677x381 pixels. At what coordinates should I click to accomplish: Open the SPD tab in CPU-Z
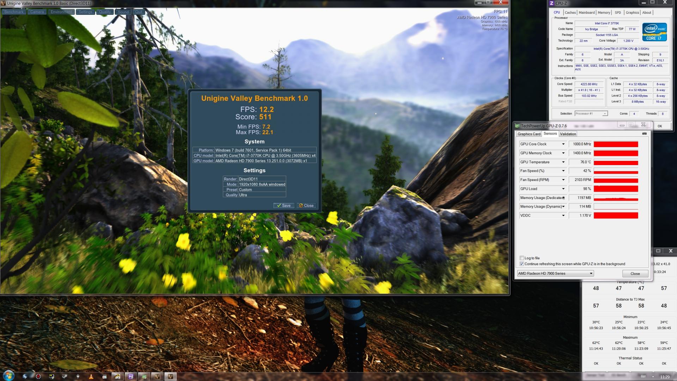618,13
